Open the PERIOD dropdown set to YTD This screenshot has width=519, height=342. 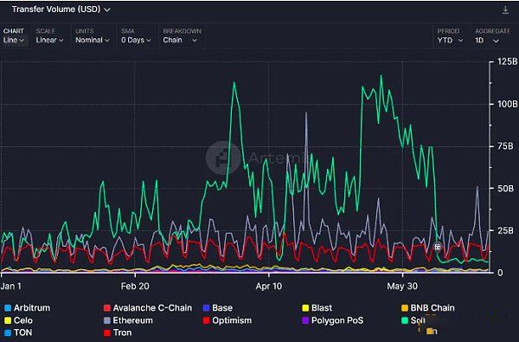(450, 35)
